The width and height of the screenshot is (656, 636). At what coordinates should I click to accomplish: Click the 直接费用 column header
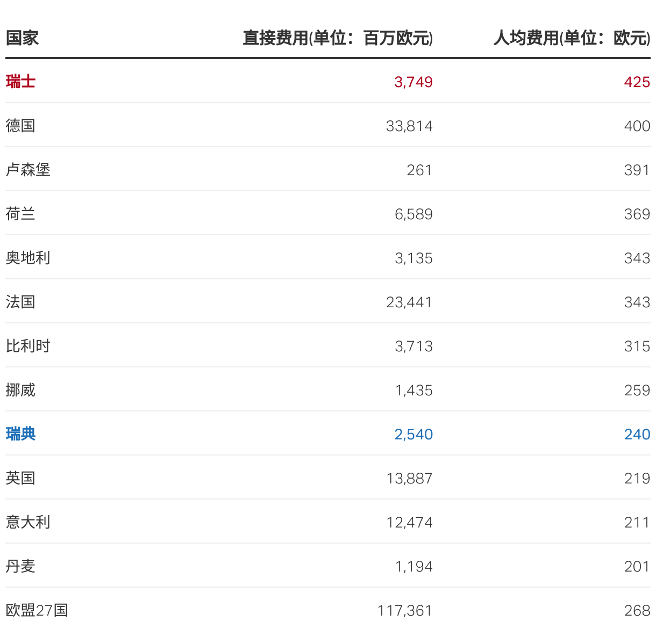[x=338, y=38]
